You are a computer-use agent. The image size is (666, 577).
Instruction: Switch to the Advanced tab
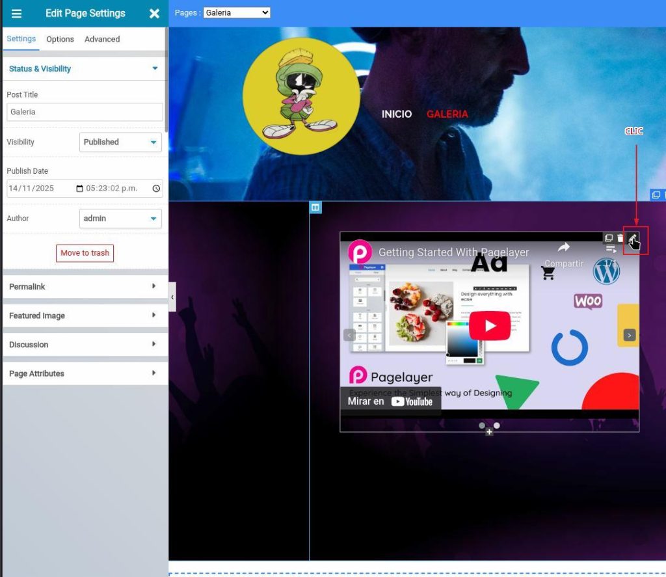point(102,39)
